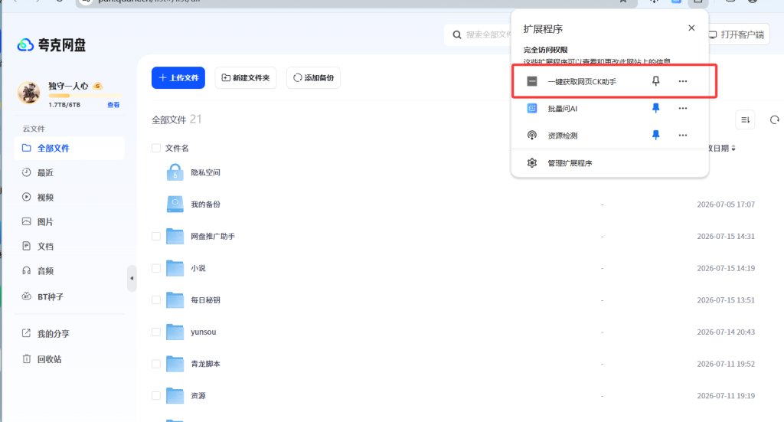The width and height of the screenshot is (784, 422).
Task: Click the search magnifier icon
Action: pyautogui.click(x=456, y=34)
